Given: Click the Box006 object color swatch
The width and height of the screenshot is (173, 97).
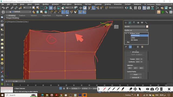Looking at the screenshot, I should [147, 26].
